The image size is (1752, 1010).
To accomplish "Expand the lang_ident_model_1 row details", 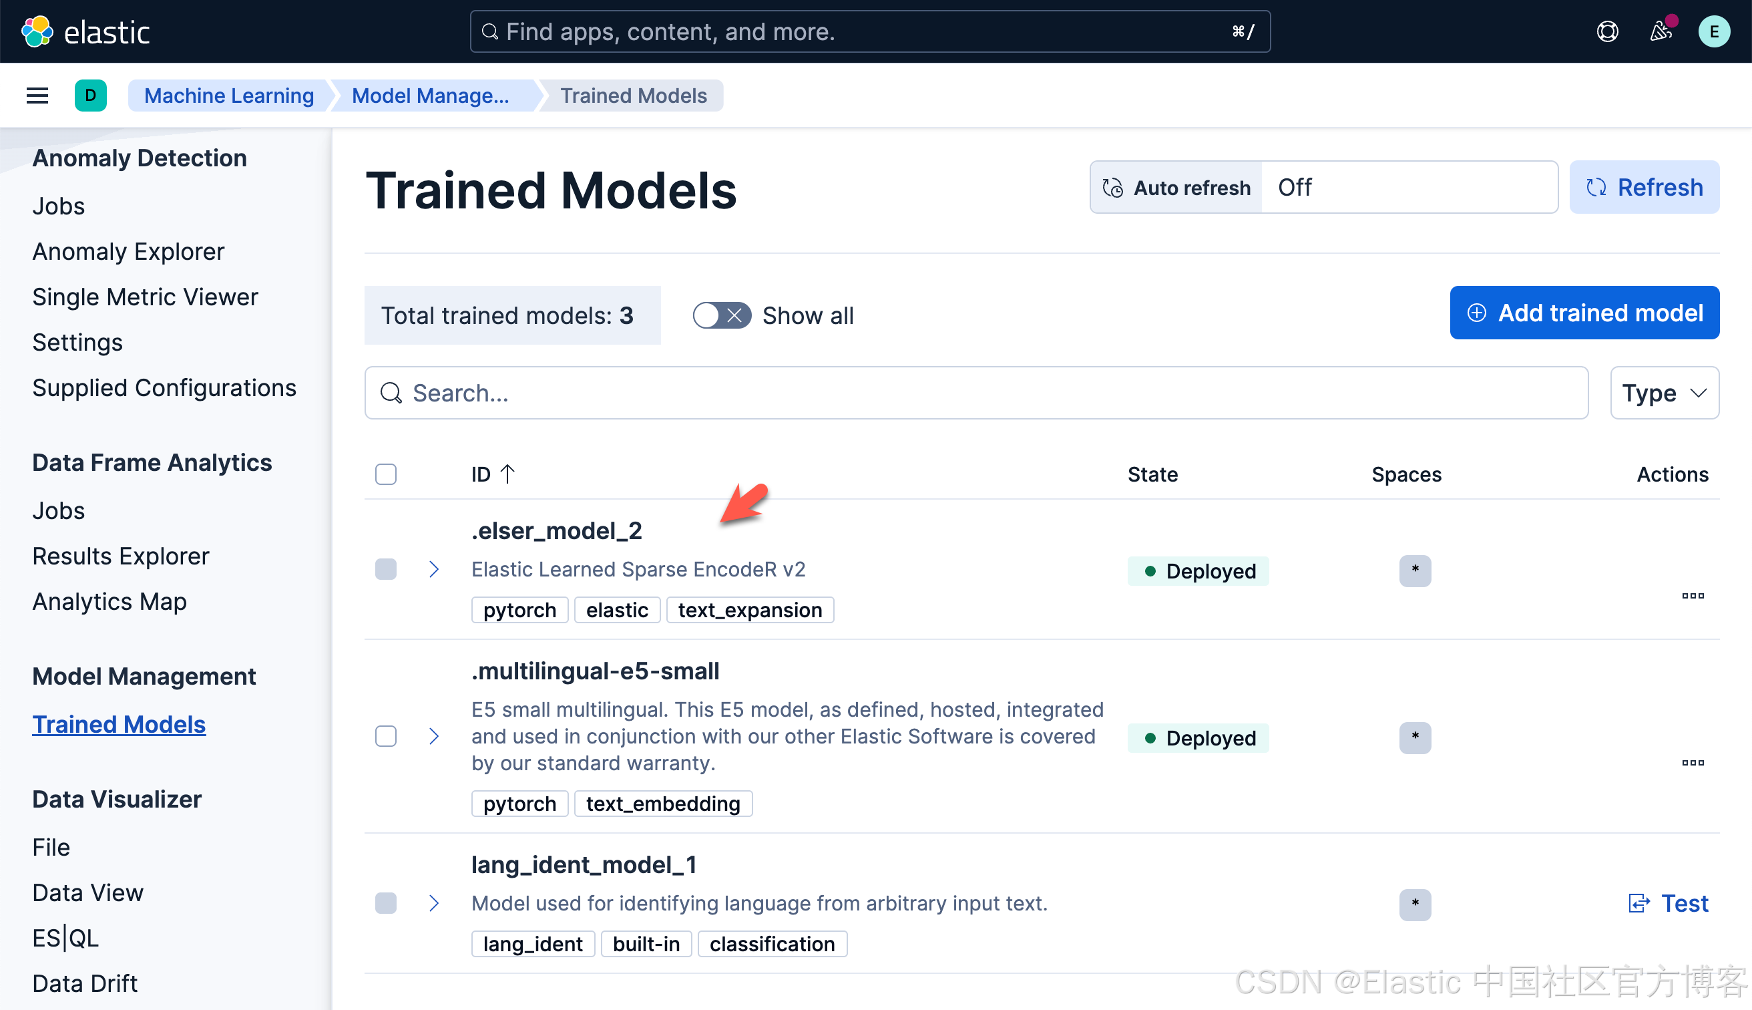I will (x=434, y=903).
